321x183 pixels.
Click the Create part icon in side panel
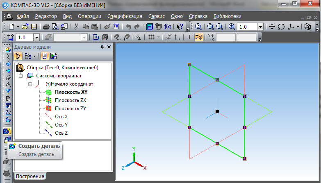click(7, 131)
